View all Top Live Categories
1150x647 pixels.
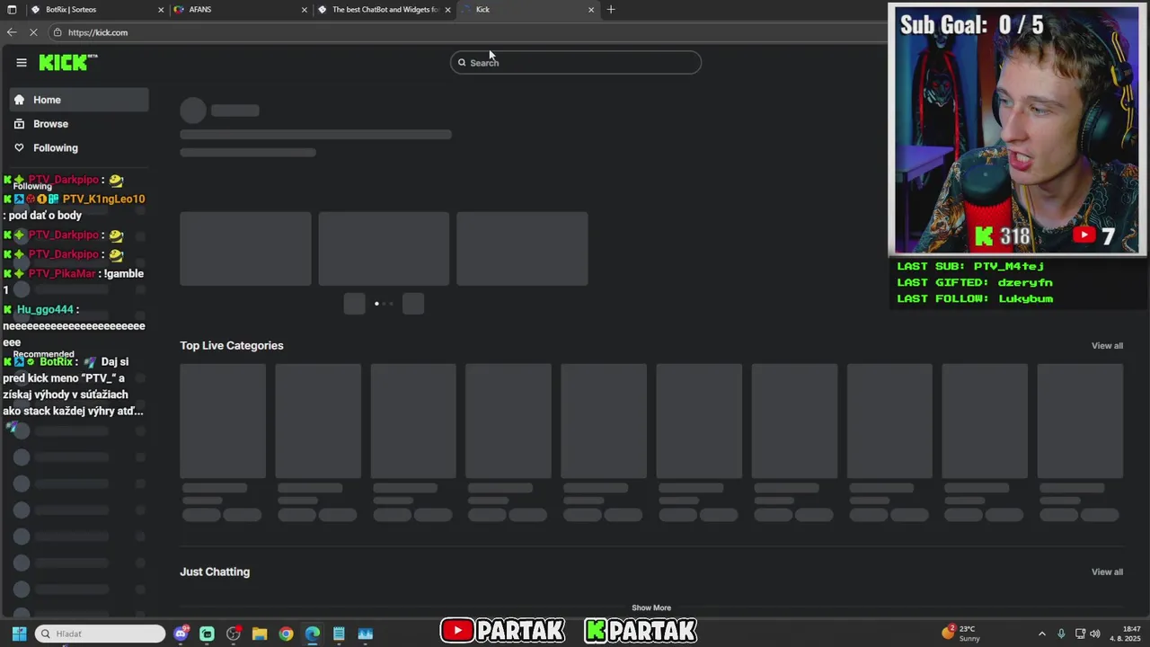1107,346
